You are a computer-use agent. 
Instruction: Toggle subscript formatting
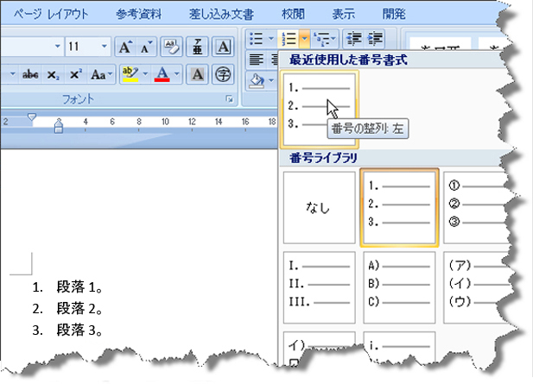pos(53,74)
